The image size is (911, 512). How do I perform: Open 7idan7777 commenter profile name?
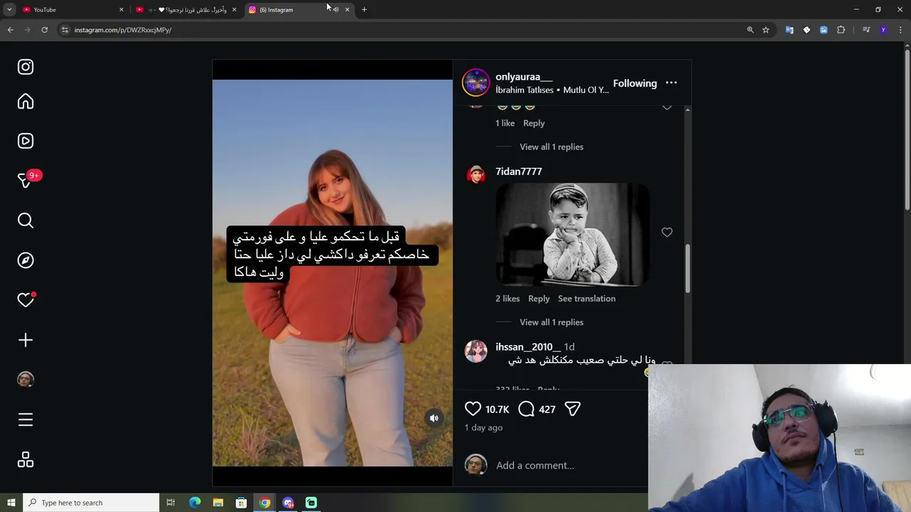519,171
